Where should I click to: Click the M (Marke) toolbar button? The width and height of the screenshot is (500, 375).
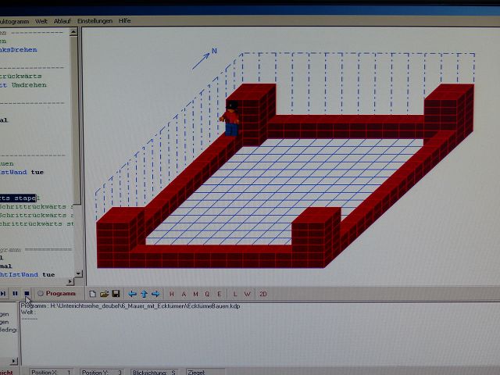195,294
